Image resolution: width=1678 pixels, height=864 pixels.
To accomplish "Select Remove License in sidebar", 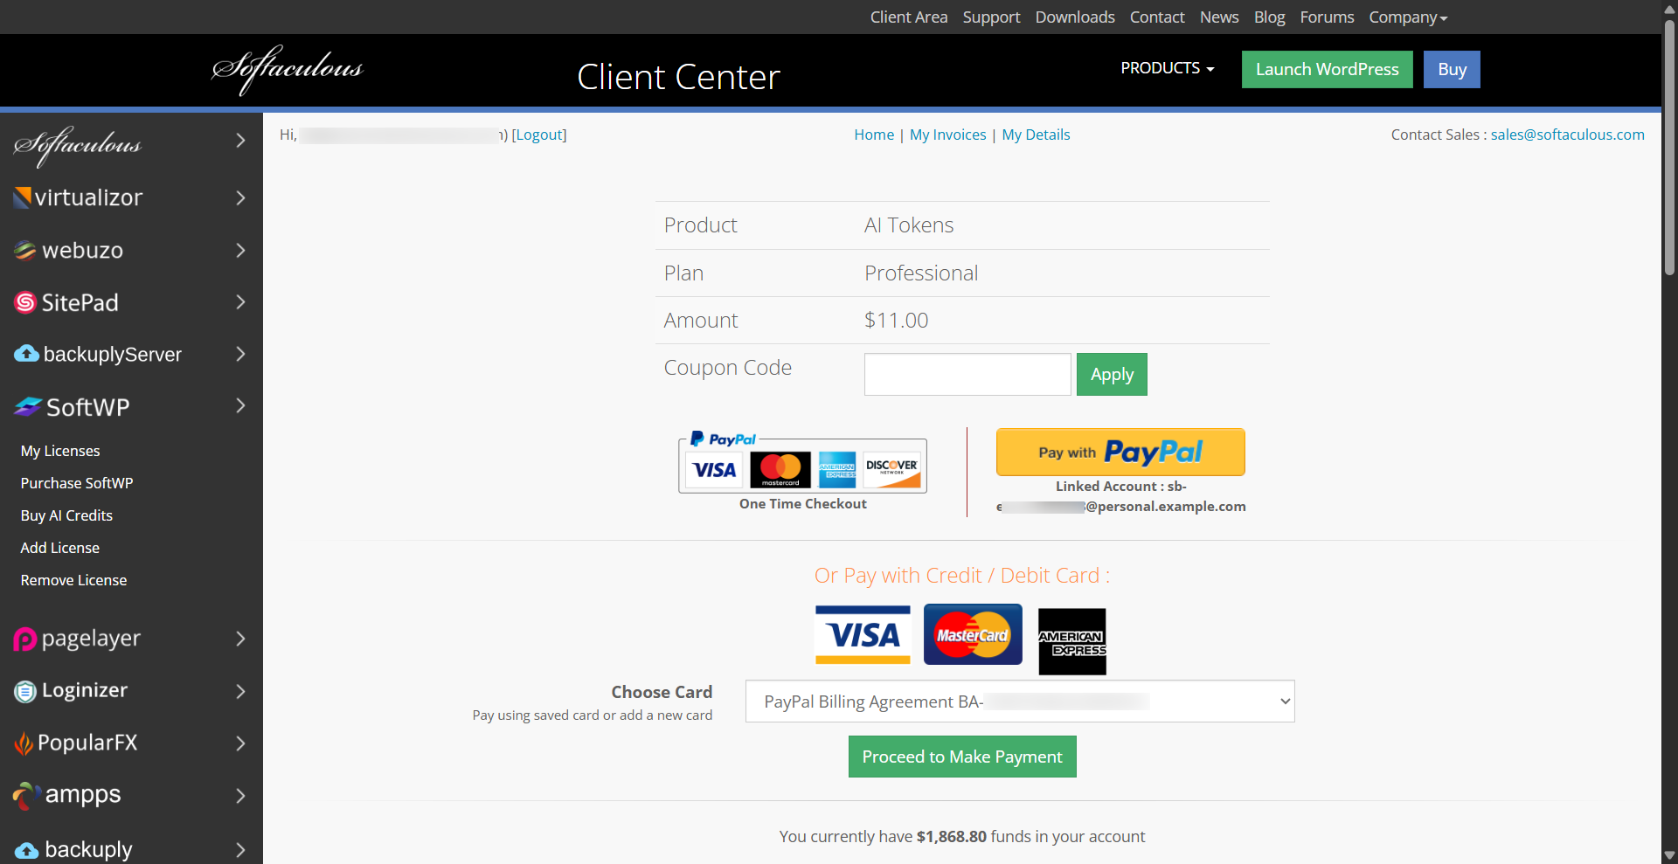I will pos(73,580).
